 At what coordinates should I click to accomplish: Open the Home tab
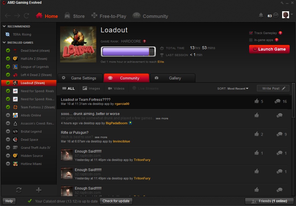tap(47, 16)
